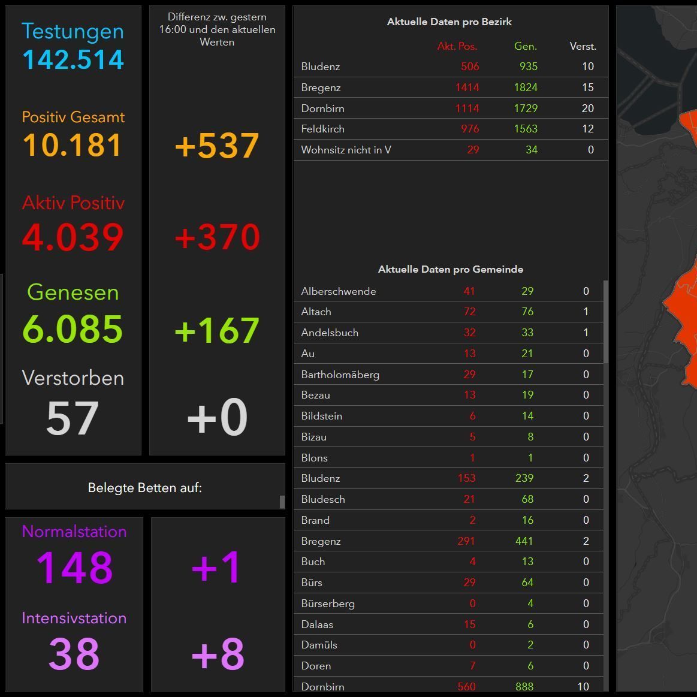Click the Verst. column header

point(583,46)
